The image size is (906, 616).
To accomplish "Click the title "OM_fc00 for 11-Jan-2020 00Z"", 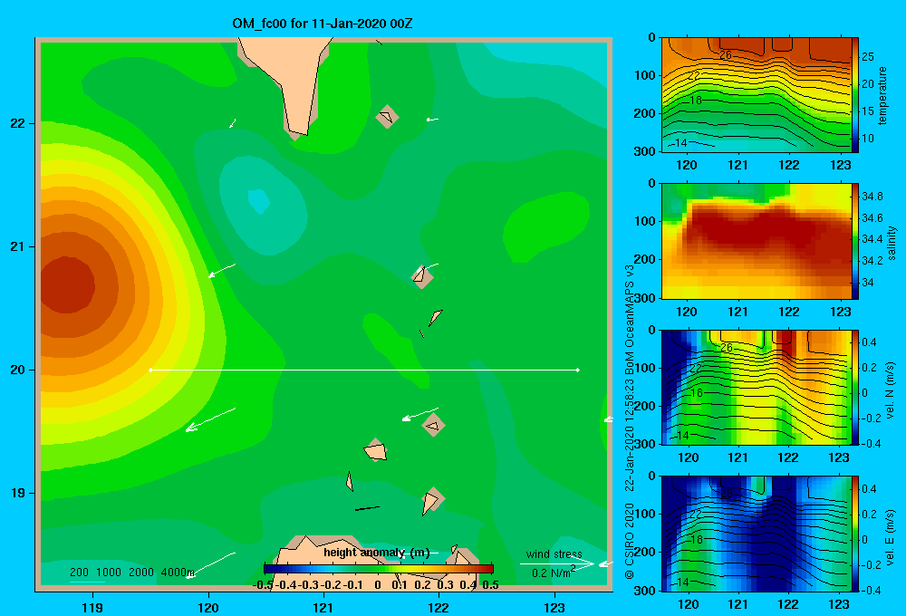I will (323, 24).
